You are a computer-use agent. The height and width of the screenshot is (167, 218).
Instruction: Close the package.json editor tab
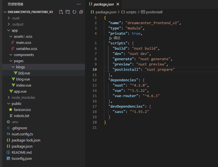pos(118,4)
